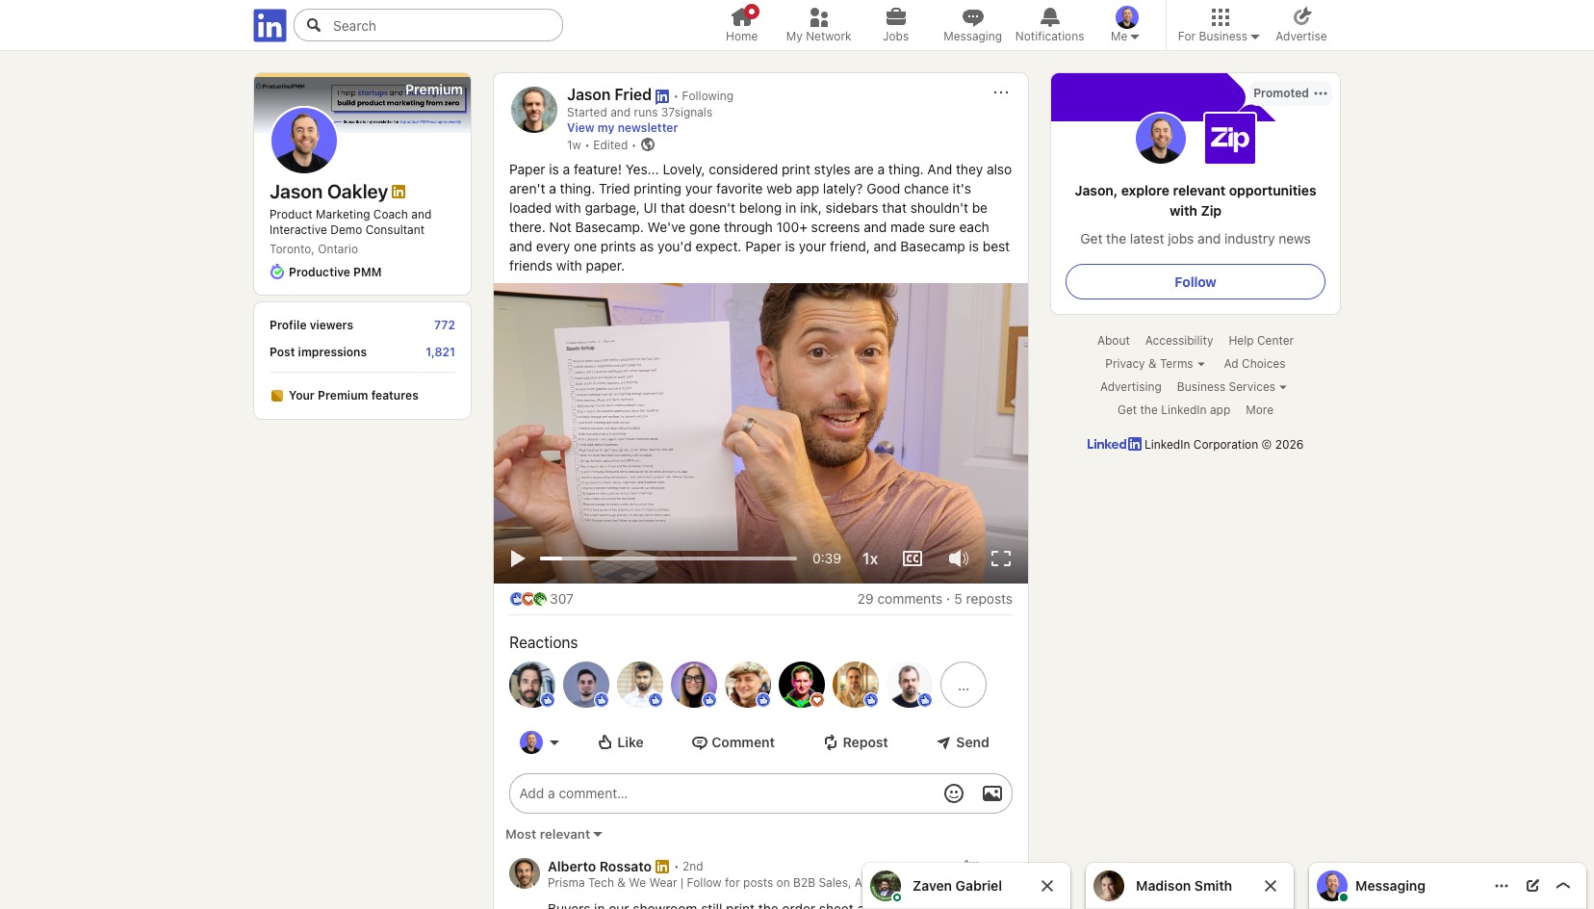The image size is (1594, 909).
Task: Like Jason Fried's post
Action: (621, 742)
